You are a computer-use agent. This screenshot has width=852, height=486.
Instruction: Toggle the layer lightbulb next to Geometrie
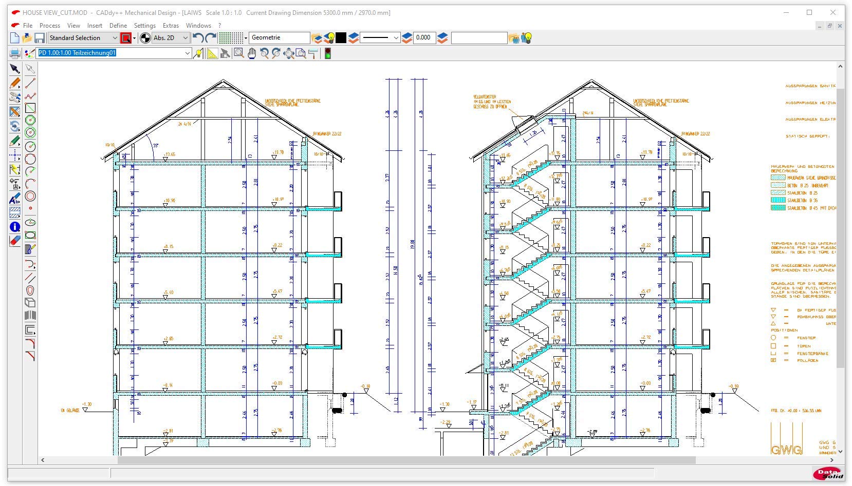[330, 38]
